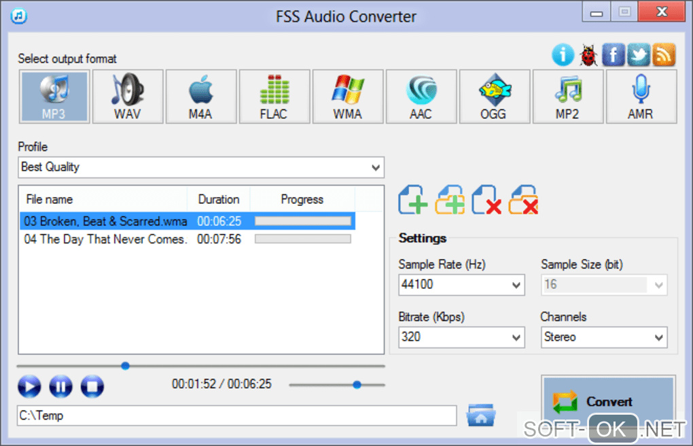Remove all files from the list
This screenshot has width=693, height=446.
coord(523,200)
